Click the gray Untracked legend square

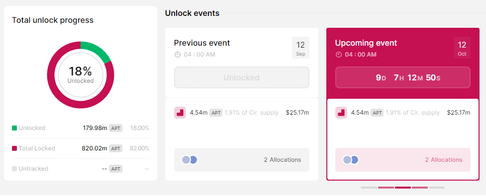(14, 169)
